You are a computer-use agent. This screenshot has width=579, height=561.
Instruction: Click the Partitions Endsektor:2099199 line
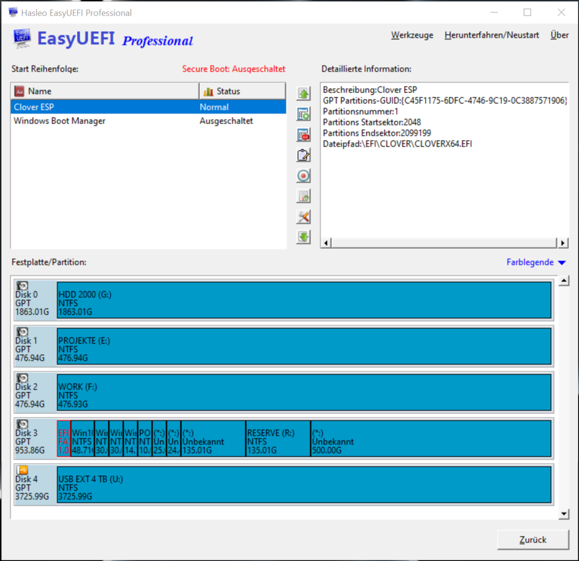pyautogui.click(x=376, y=133)
